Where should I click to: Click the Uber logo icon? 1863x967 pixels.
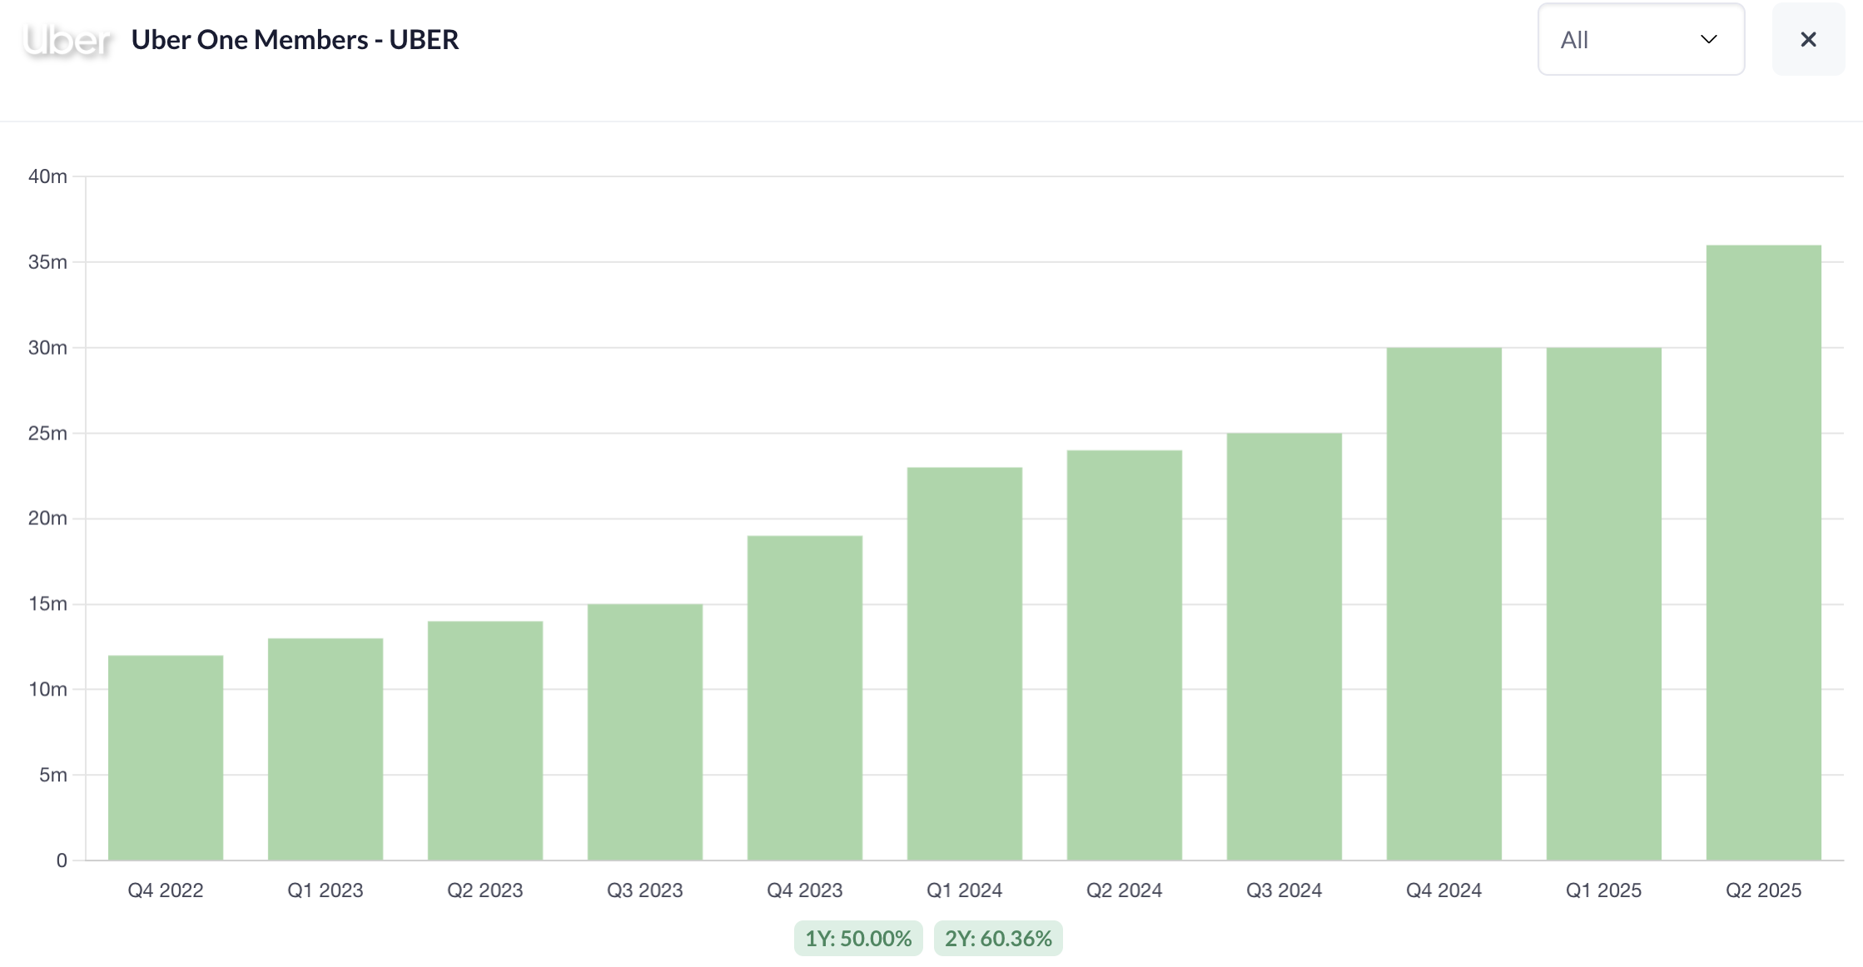coord(67,40)
